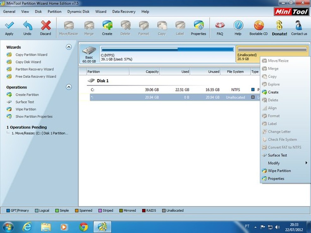The height and width of the screenshot is (233, 311).
Task: Choose Create in the context menu
Action: [273, 92]
